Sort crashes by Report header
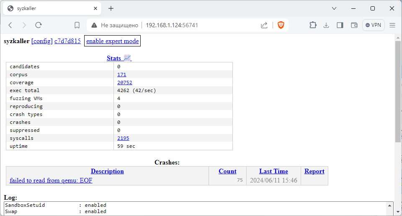Image resolution: width=402 pixels, height=216 pixels. click(314, 171)
